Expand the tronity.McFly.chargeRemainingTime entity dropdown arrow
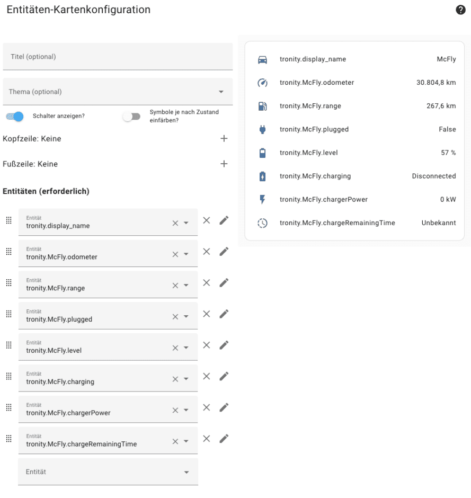The image size is (471, 498). tap(186, 442)
